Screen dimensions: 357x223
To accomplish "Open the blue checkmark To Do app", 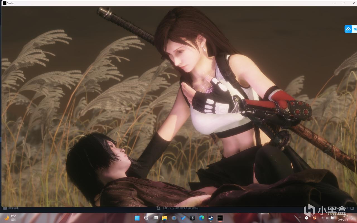I will point(183,218).
